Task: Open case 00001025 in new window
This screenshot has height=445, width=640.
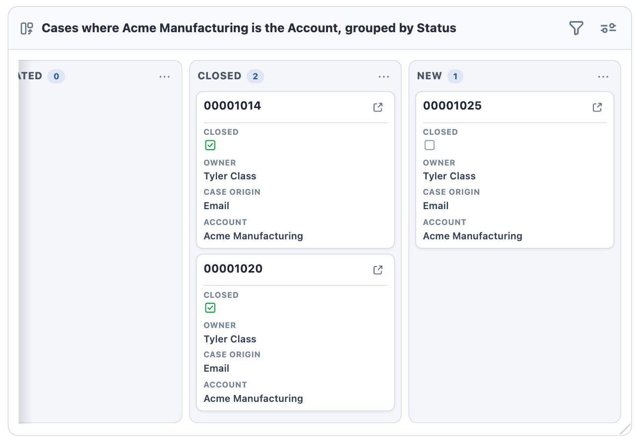Action: (x=597, y=107)
